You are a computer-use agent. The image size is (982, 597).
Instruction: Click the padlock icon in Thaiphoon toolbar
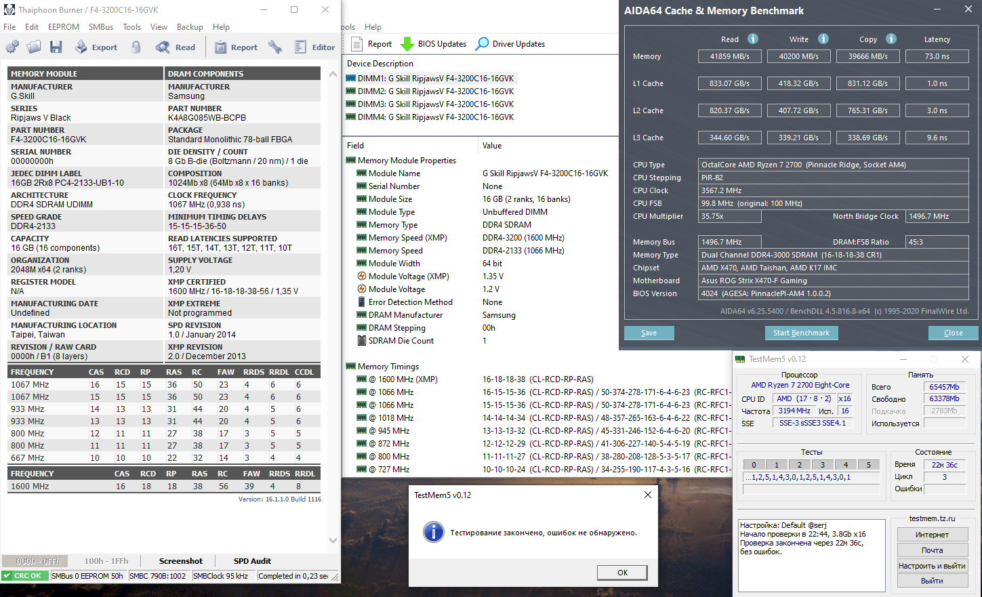point(136,47)
